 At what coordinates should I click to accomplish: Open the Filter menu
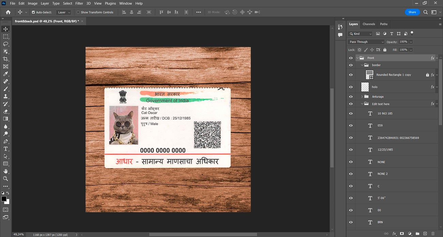click(79, 3)
